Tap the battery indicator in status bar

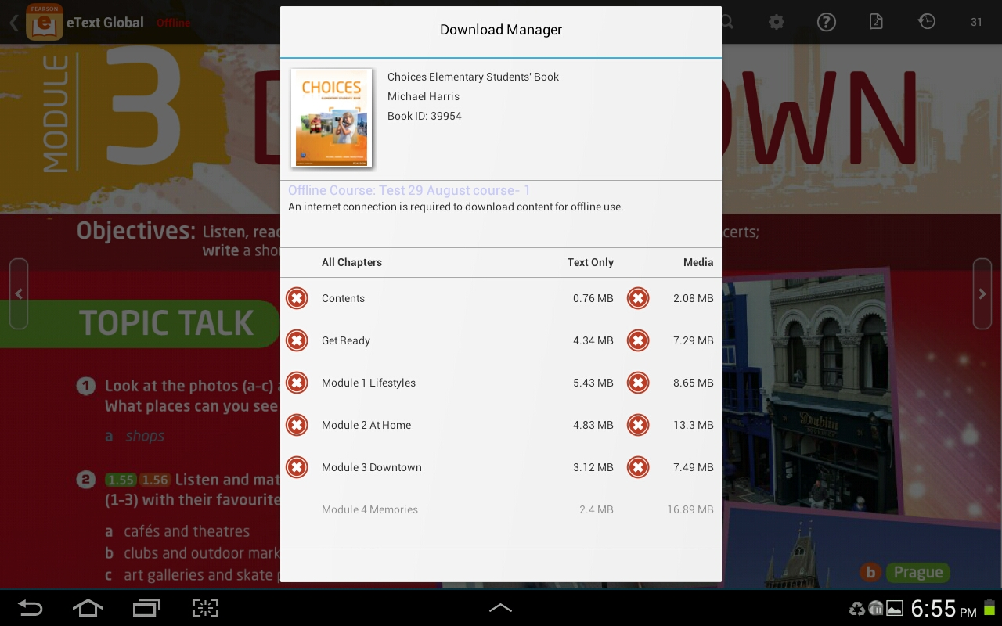coord(989,607)
